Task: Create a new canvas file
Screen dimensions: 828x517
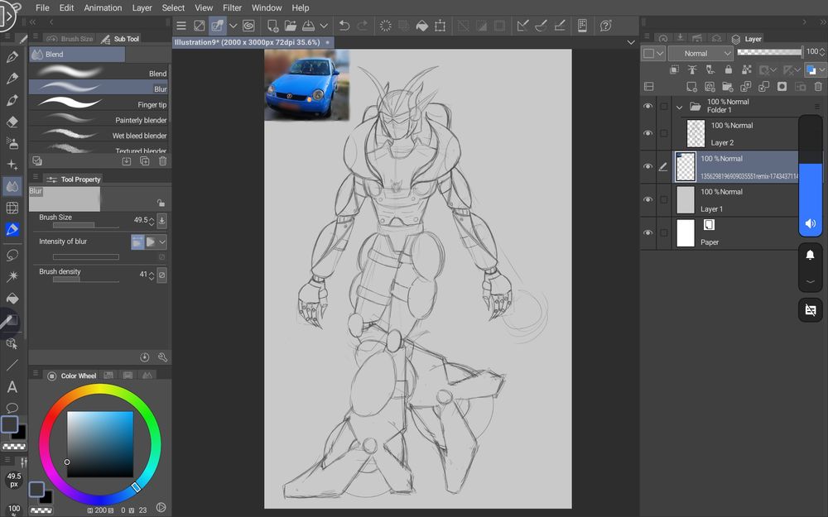Action: (272, 26)
